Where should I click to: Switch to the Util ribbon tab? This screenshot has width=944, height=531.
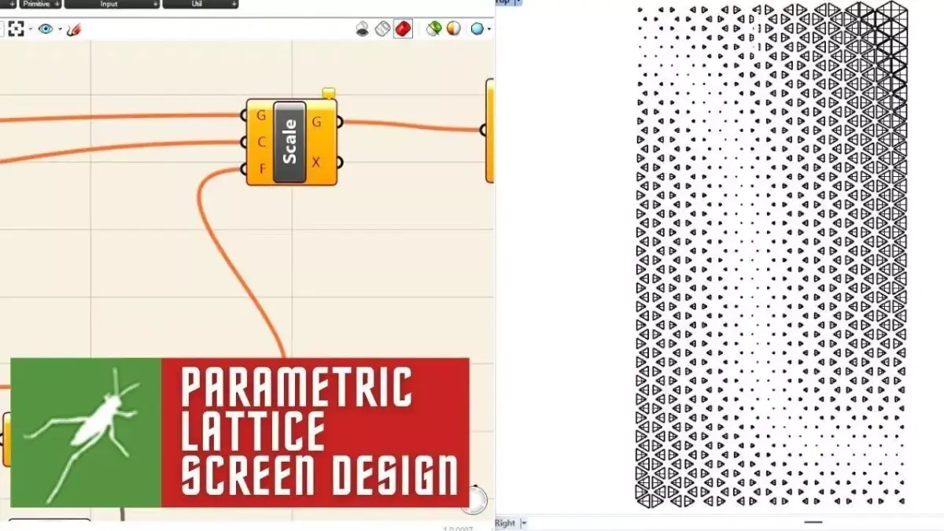197,4
